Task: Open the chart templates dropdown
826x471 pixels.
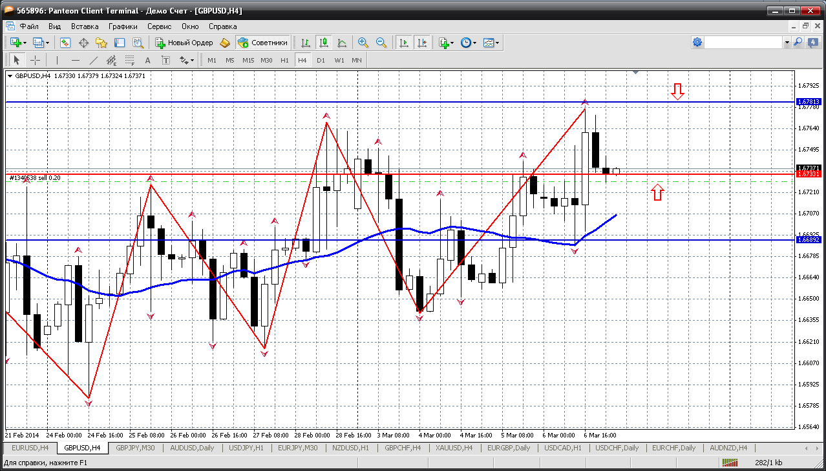Action: click(491, 43)
